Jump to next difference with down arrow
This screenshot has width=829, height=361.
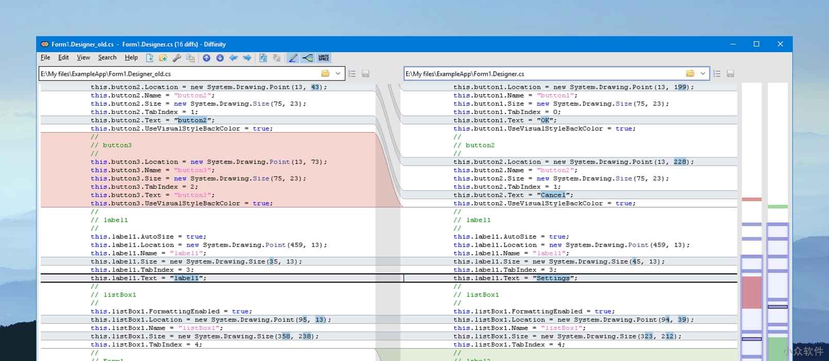point(220,58)
